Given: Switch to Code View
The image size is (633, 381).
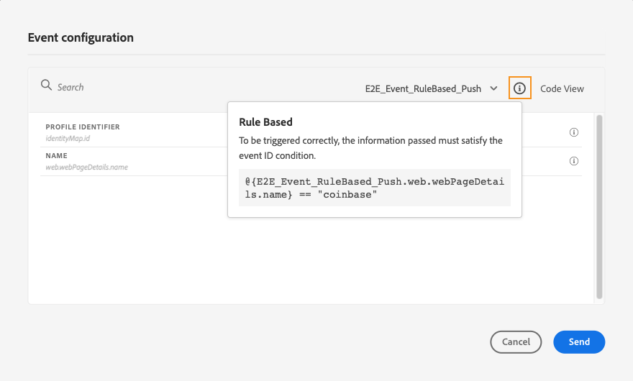Looking at the screenshot, I should pyautogui.click(x=562, y=88).
